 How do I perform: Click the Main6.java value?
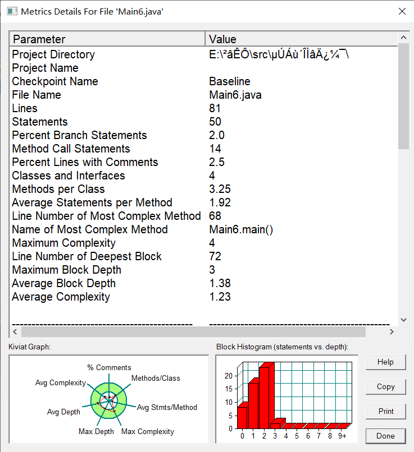235,95
